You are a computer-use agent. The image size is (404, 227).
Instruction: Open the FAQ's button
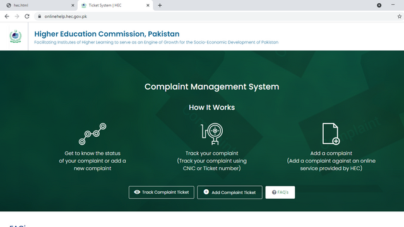tap(280, 192)
